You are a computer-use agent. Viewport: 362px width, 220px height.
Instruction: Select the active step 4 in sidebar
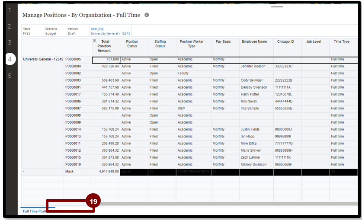point(10,59)
